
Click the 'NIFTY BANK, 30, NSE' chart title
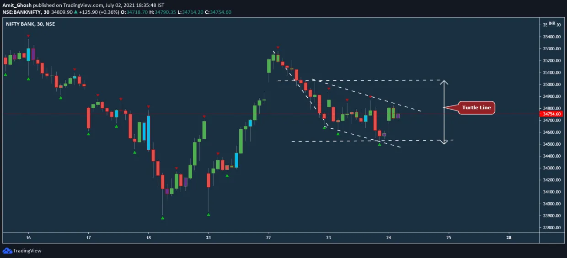(x=30, y=24)
